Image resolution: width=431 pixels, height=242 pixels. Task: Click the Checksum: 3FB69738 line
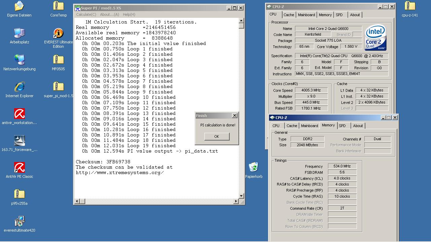pyautogui.click(x=103, y=162)
